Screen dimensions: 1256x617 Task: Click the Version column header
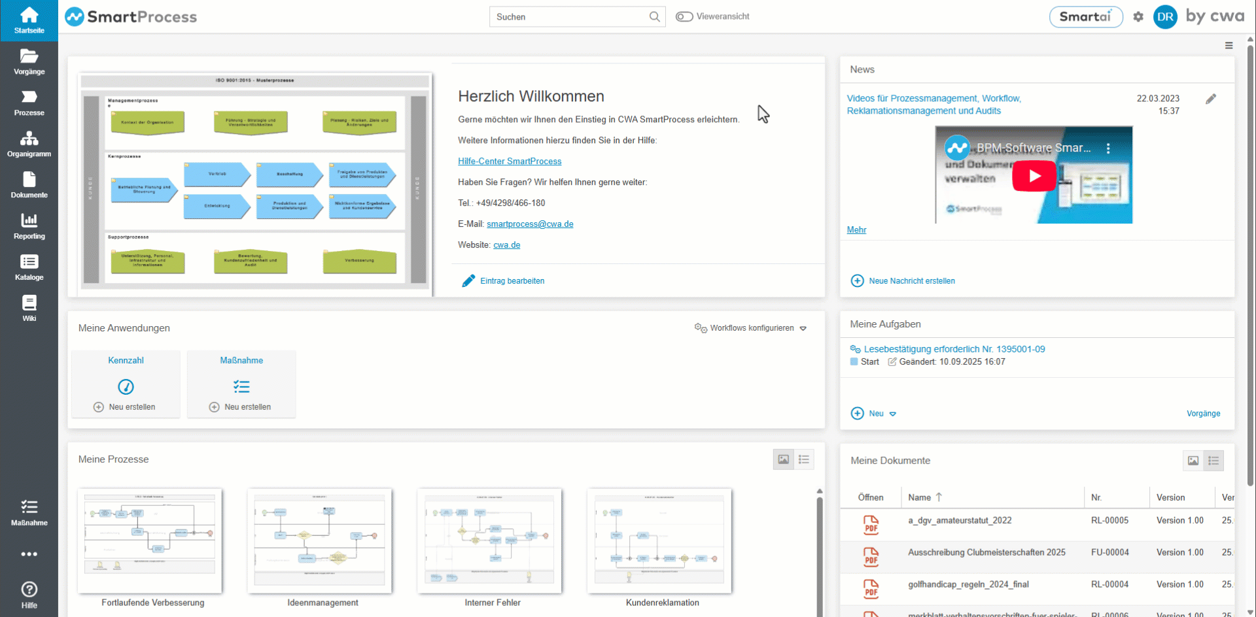pos(1170,497)
